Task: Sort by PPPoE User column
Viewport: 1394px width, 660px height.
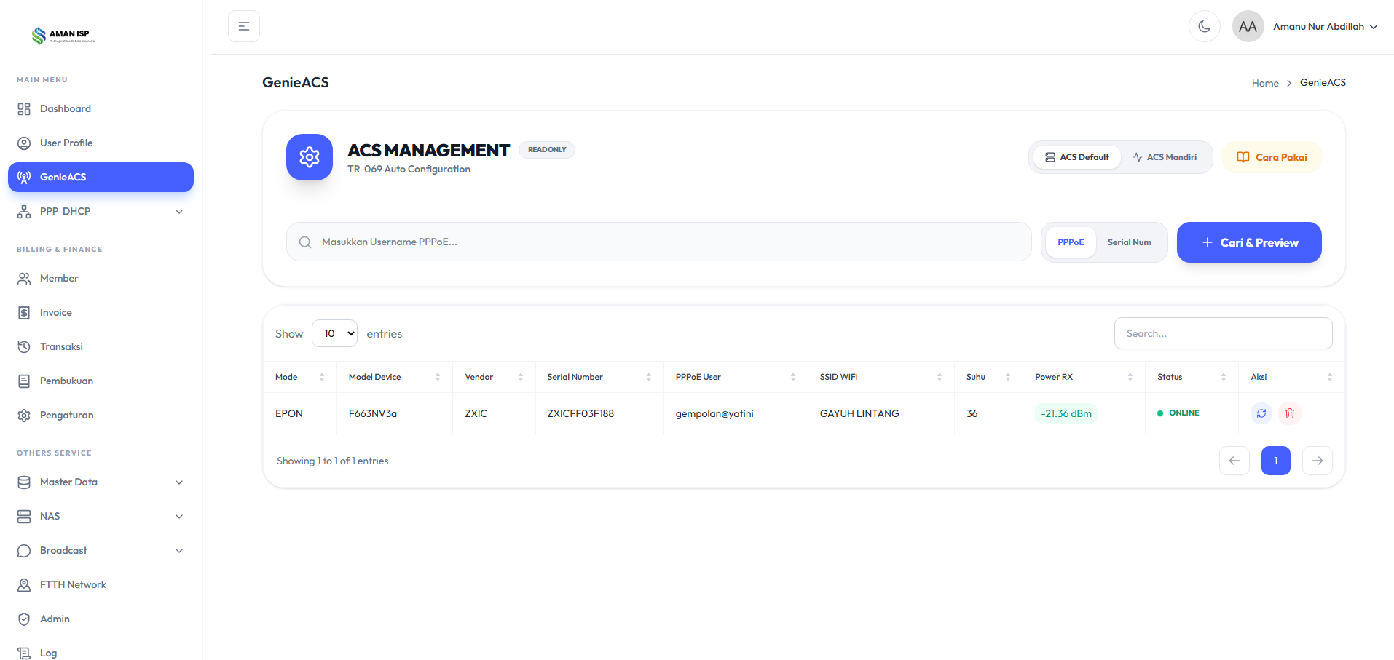Action: (736, 377)
